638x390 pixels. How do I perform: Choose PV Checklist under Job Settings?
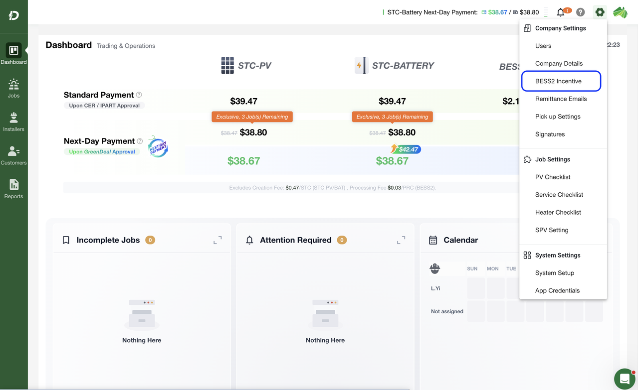pyautogui.click(x=553, y=177)
